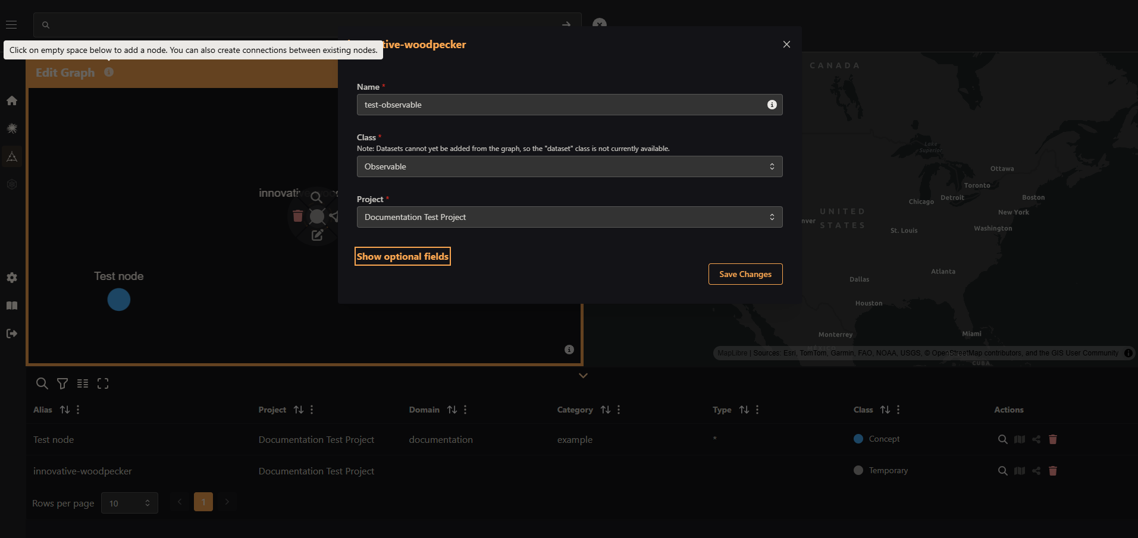Click the share action for Test node row
The height and width of the screenshot is (538, 1138).
[x=1036, y=439]
